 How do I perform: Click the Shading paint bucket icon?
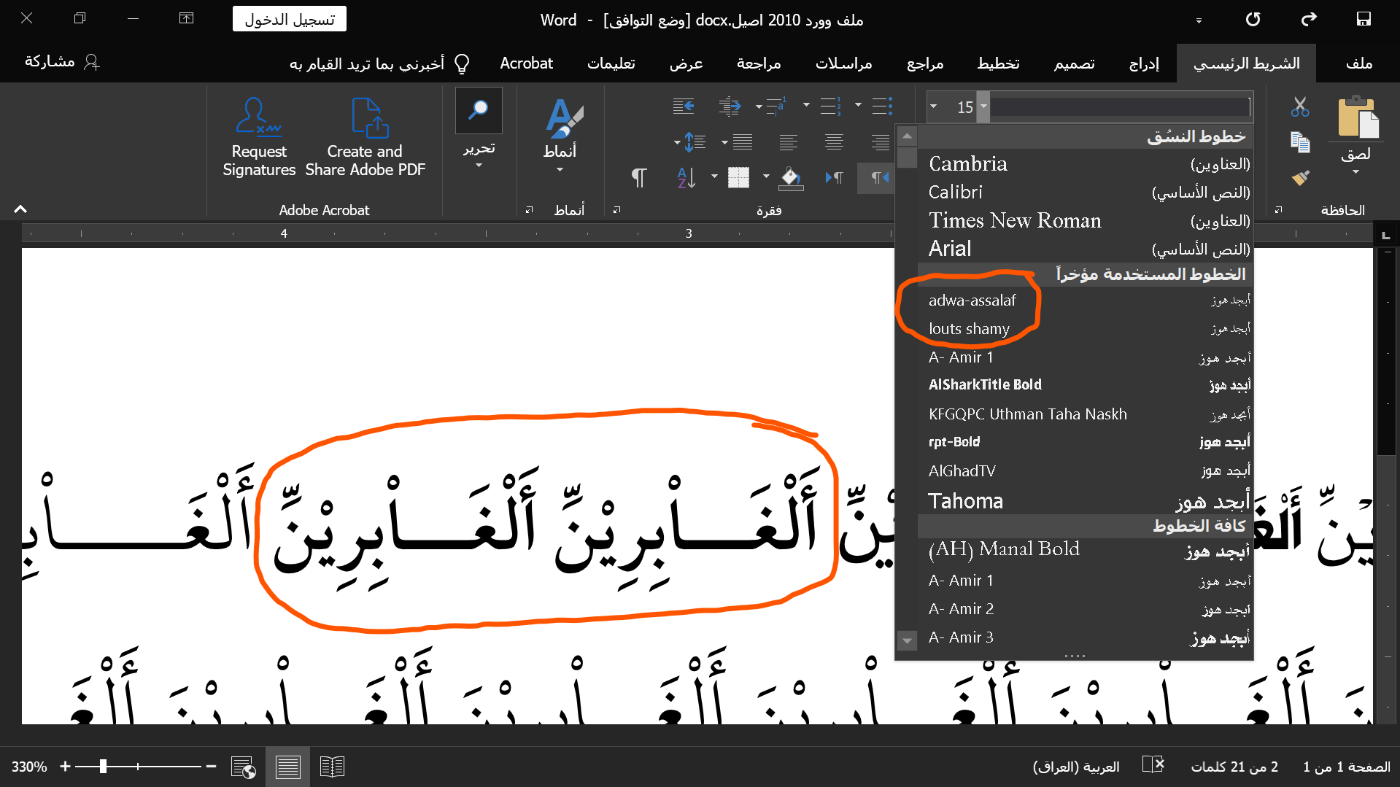tap(791, 177)
